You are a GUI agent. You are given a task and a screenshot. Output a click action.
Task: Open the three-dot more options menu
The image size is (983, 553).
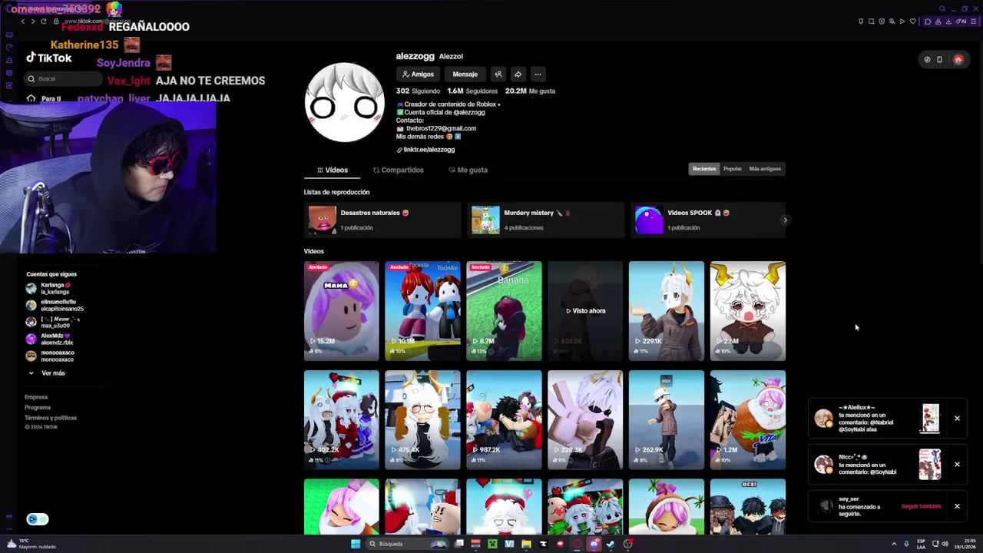click(538, 75)
